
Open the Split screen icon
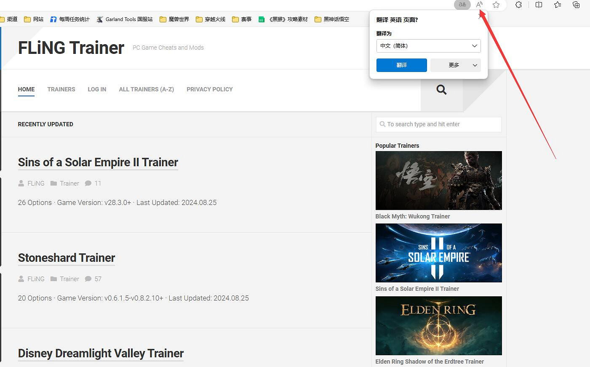[x=539, y=5]
